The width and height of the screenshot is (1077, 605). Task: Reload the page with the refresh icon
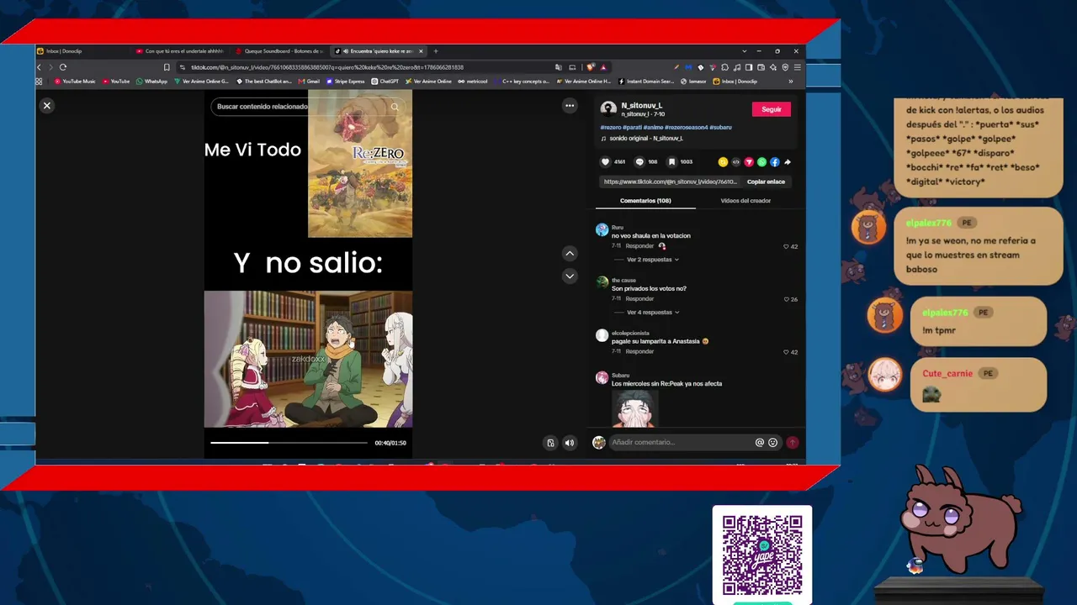tap(62, 67)
